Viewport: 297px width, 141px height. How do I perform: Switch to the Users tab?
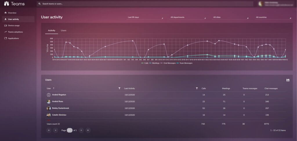tap(64, 30)
